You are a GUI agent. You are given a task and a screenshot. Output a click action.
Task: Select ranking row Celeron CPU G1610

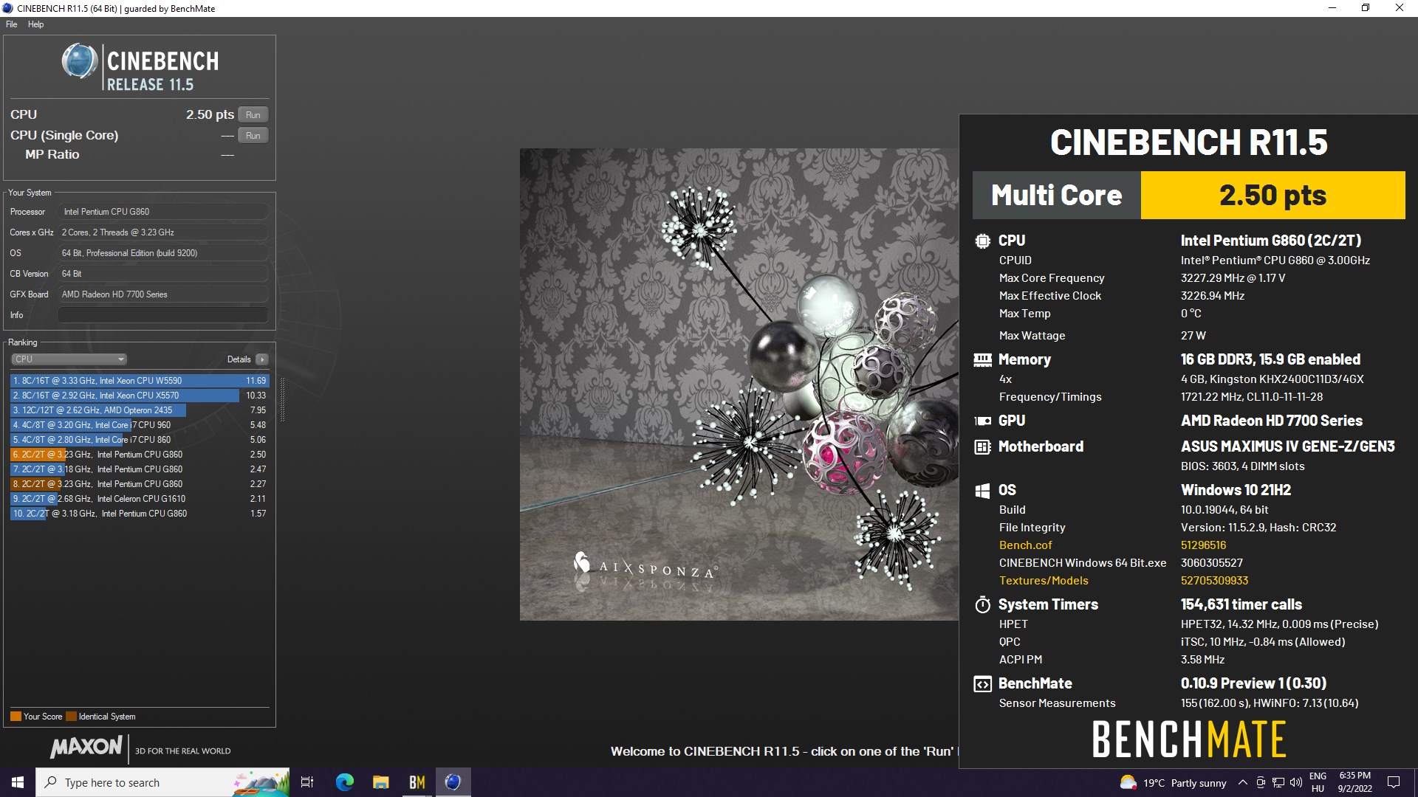[x=140, y=499]
